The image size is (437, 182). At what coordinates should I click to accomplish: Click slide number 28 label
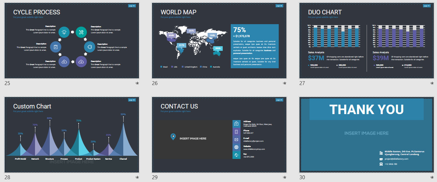coord(7,177)
